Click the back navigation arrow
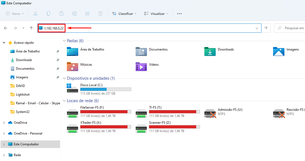 pyautogui.click(x=6, y=28)
